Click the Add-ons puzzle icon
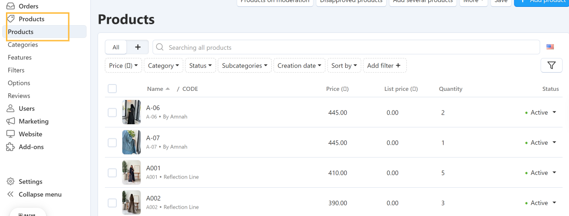Screen dimensions: 569x216 [x=11, y=147]
